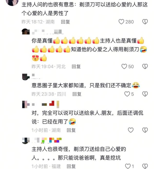Open the pixelated username above the Fujian comment
The height and width of the screenshot is (169, 154).
(47, 140)
